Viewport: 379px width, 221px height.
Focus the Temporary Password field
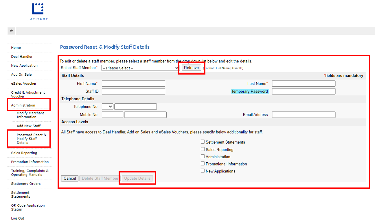(303, 92)
